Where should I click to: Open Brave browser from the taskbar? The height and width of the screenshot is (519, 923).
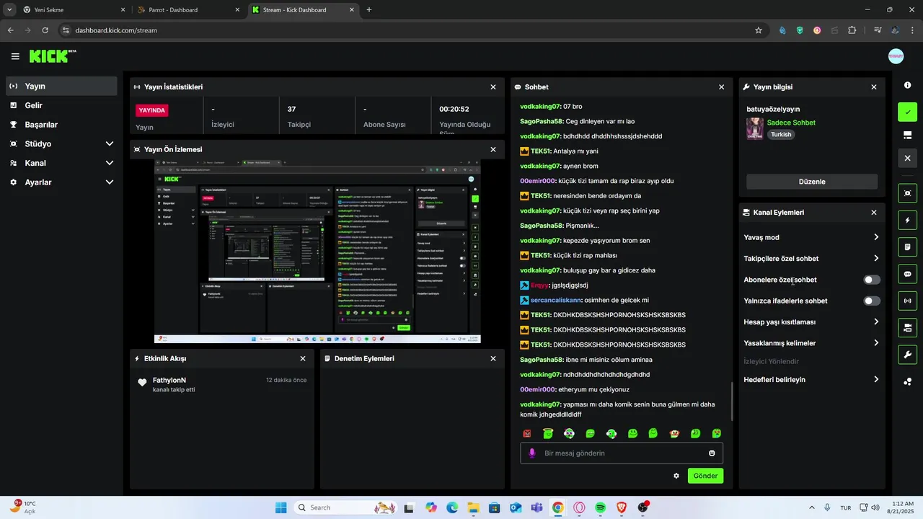tap(622, 507)
